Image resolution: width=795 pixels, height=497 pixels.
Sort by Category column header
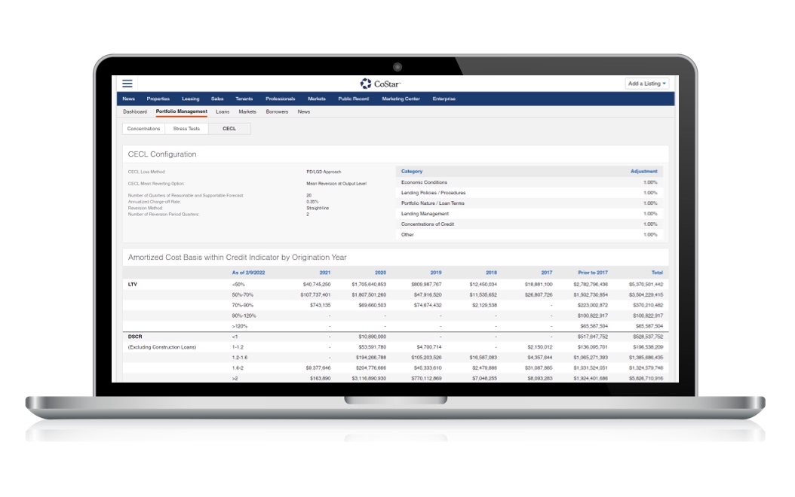[412, 171]
